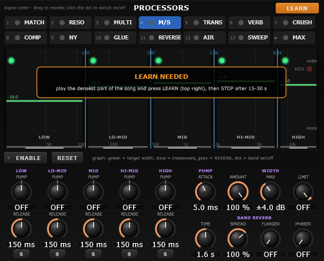Image resolution: width=324 pixels, height=261 pixels.
Task: Toggle the CRUSH processor on/off dot
Action: click(x=286, y=23)
